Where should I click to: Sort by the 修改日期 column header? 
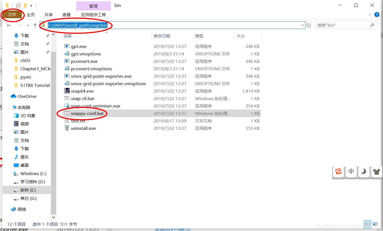(x=162, y=36)
